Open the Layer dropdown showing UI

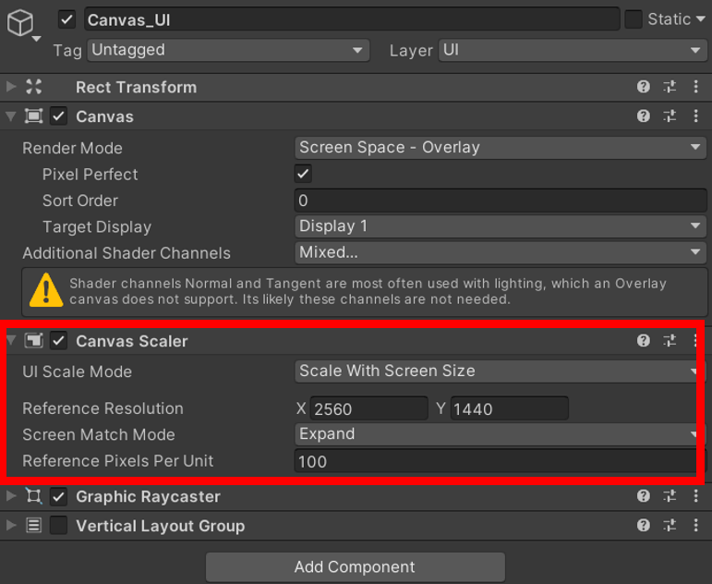click(573, 50)
